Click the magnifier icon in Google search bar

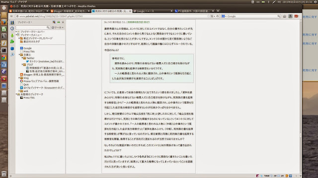279,16
